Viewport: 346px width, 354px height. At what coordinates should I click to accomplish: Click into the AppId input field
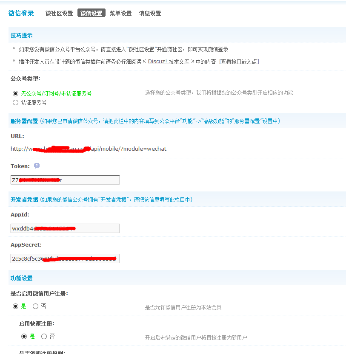click(65, 228)
